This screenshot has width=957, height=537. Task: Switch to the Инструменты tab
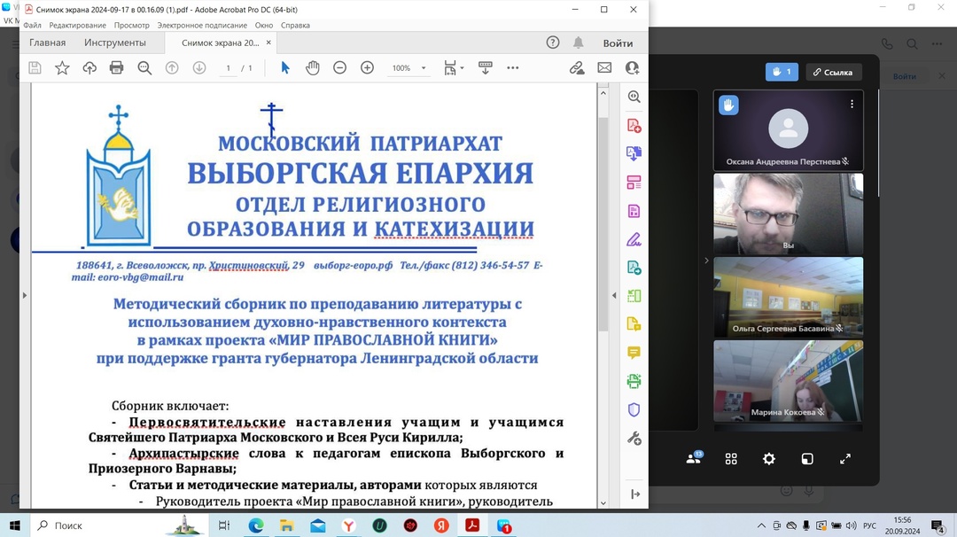tap(115, 43)
